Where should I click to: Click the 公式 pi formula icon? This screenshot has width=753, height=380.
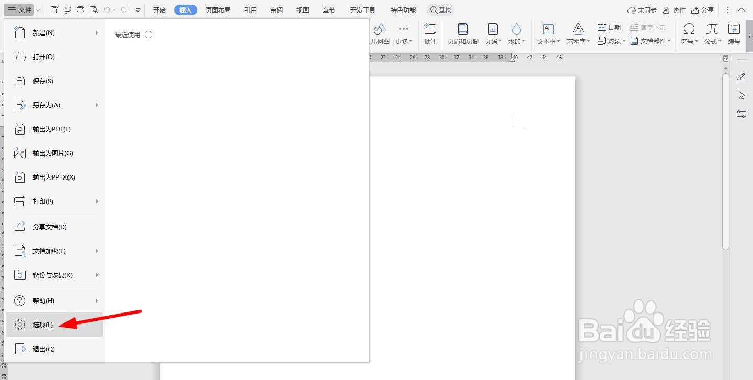coord(712,29)
